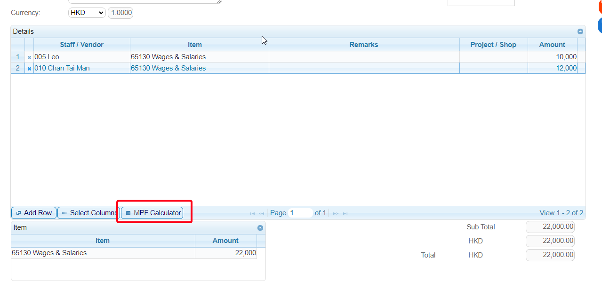Click the Remarks column header
This screenshot has width=602, height=289.
363,45
